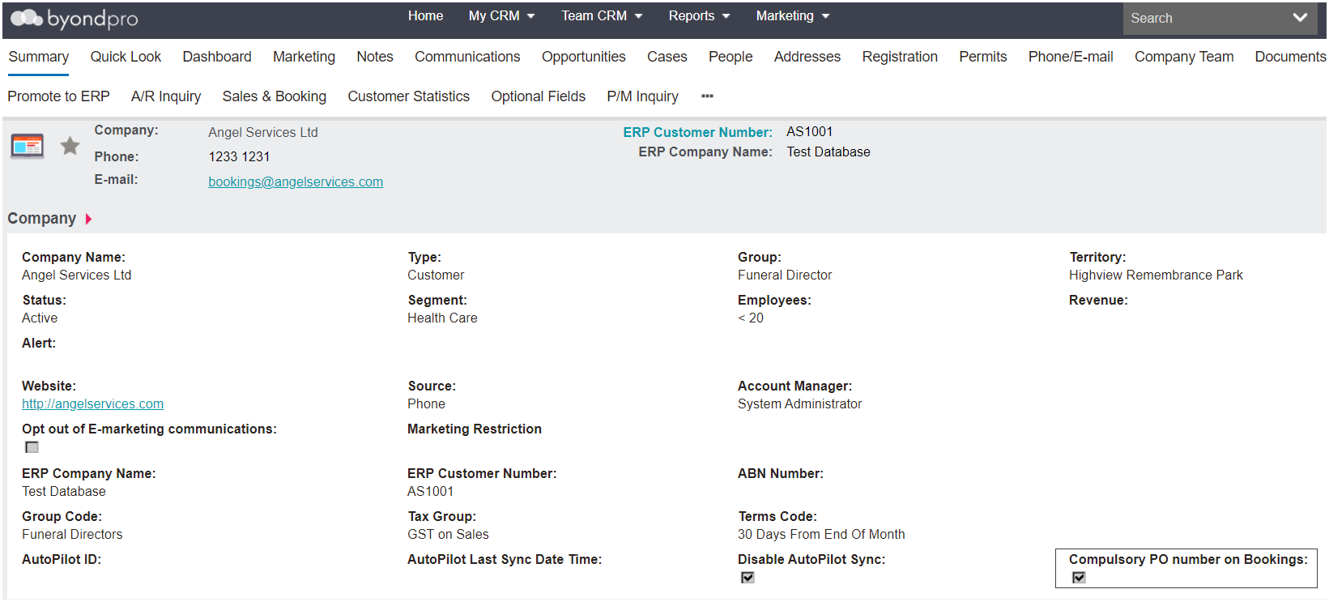The image size is (1329, 602).
Task: Go to Home in top navigation
Action: pyautogui.click(x=425, y=16)
